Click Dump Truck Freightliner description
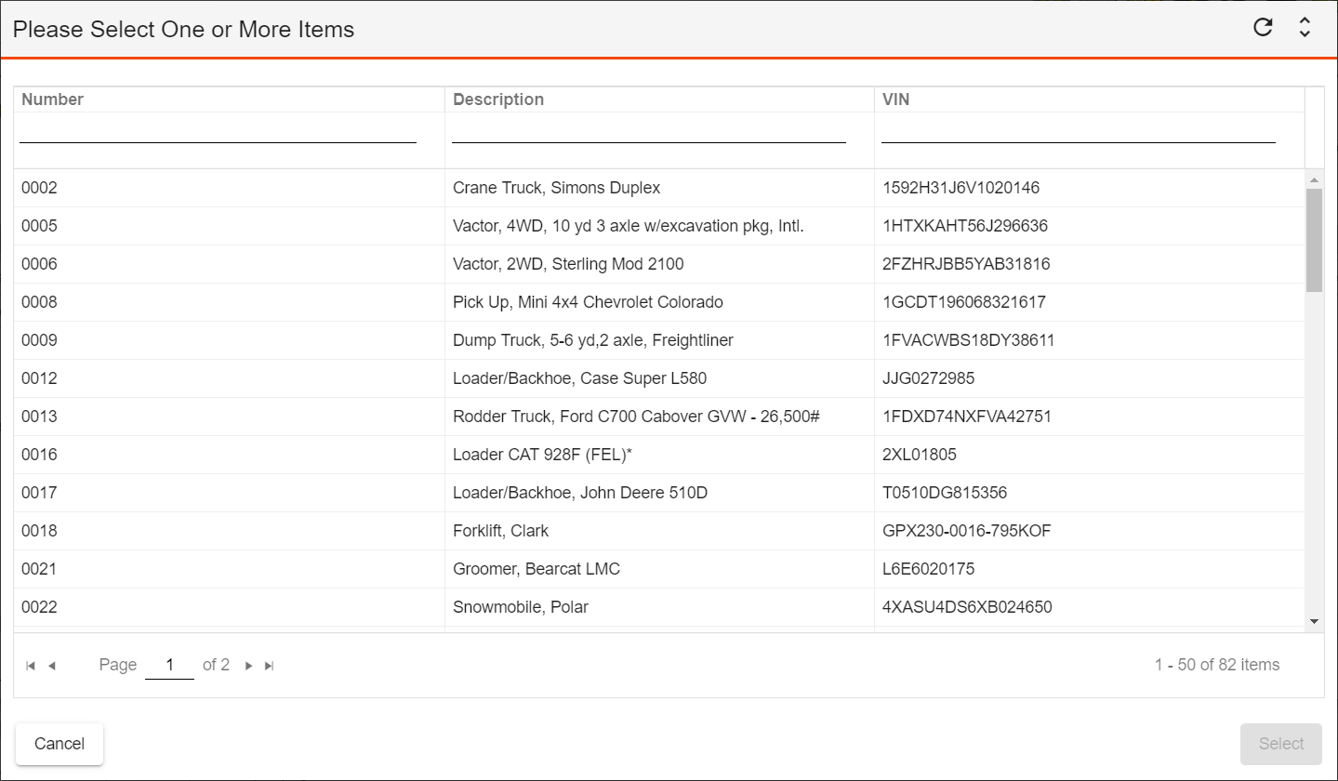This screenshot has height=781, width=1338. click(593, 340)
